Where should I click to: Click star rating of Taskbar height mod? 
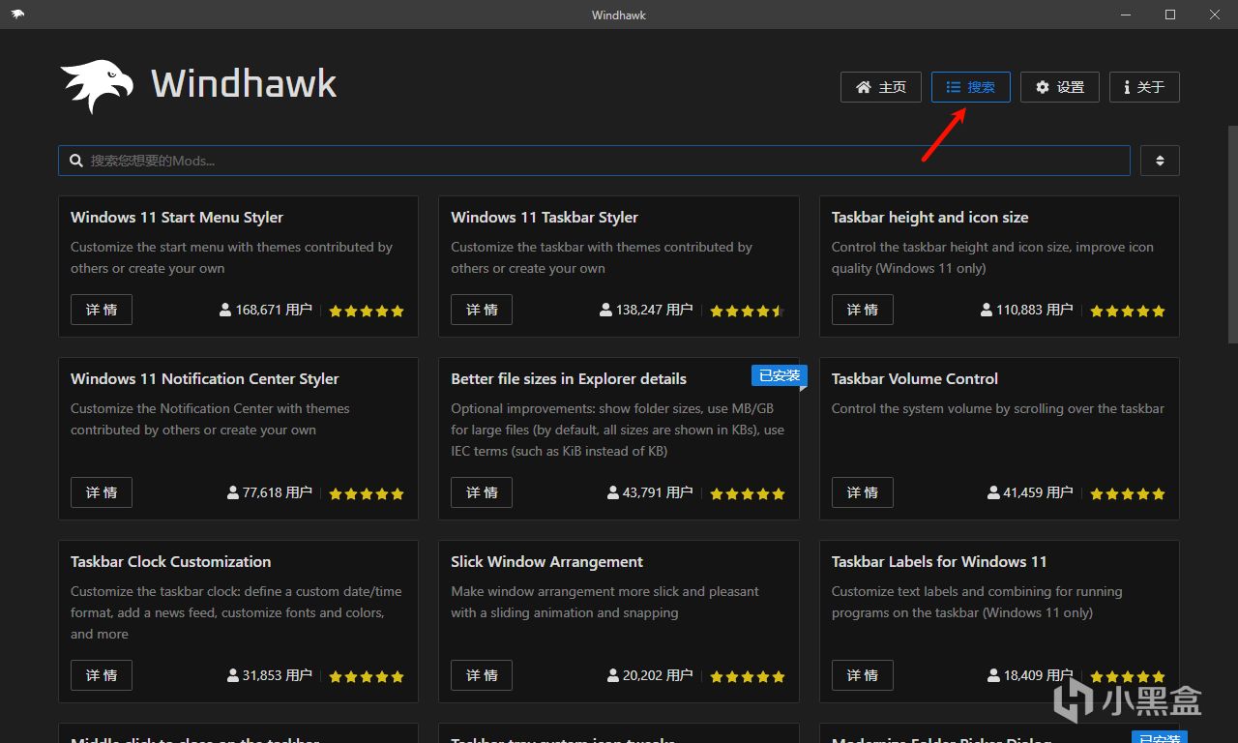pos(1128,311)
